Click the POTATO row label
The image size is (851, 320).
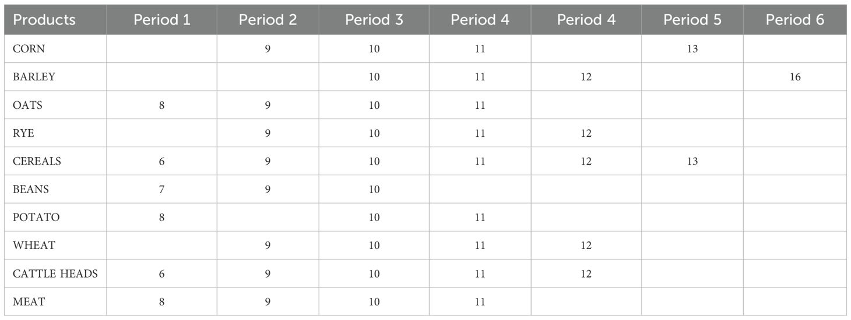coord(36,218)
